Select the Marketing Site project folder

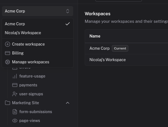[x=37, y=103]
